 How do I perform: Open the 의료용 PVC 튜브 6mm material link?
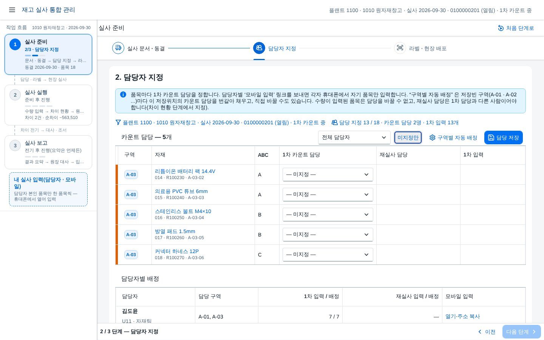pos(181,191)
